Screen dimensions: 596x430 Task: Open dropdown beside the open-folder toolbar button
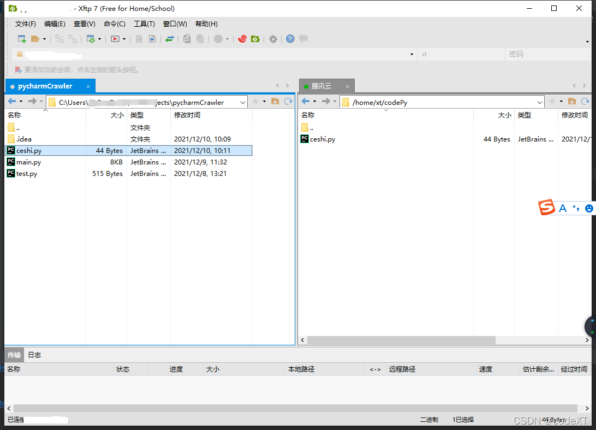(x=44, y=39)
